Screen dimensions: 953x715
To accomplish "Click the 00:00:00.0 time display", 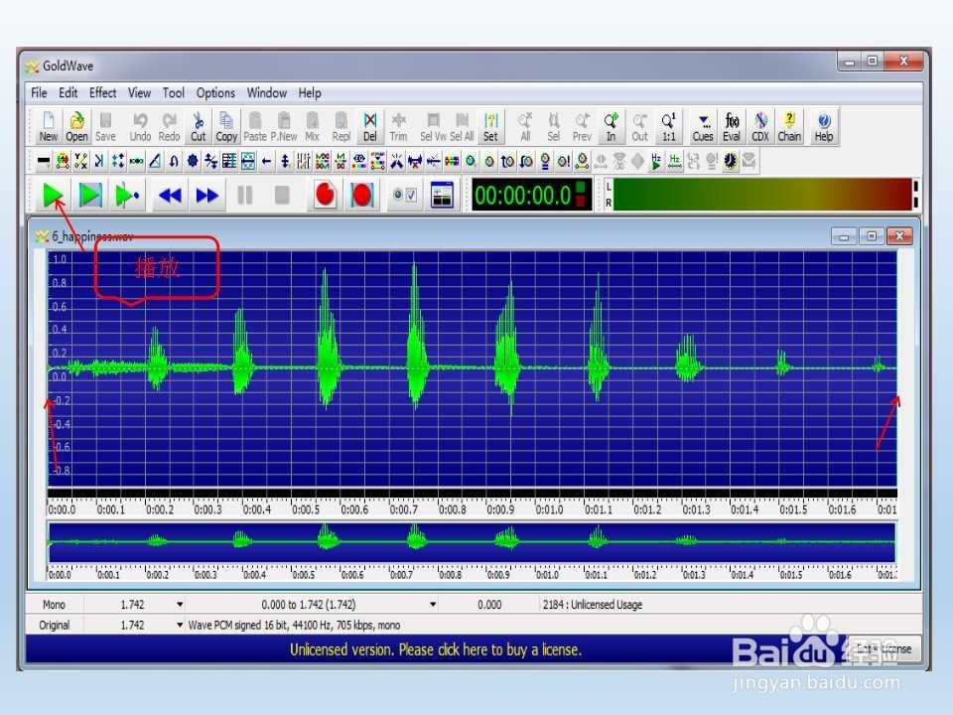I will 530,196.
